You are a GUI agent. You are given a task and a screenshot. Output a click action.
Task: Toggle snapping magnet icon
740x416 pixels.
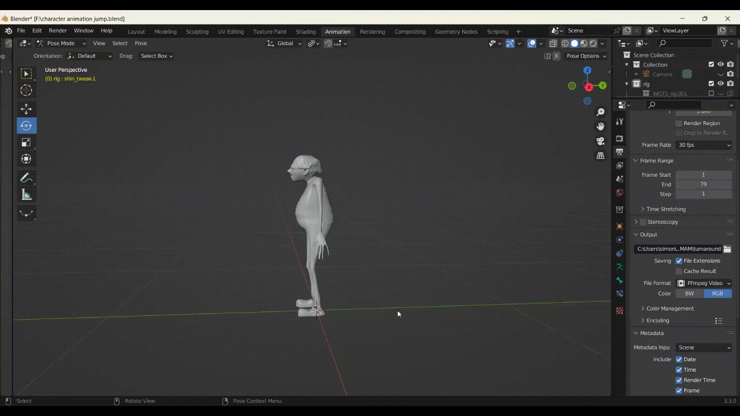coord(328,43)
